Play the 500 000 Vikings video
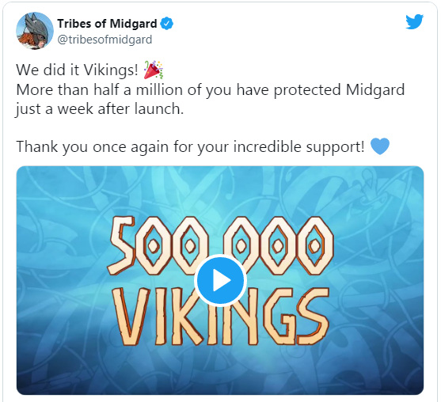Viewport: 441px width, 402px height. point(220,280)
